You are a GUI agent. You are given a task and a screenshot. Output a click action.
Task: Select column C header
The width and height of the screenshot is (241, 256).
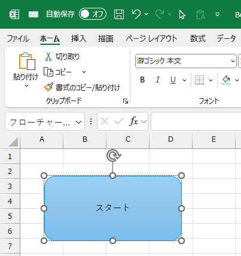coord(128,139)
